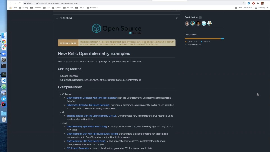Viewport: 270px width, 152px height.
Task: Open Terminal from the dock
Action: pyautogui.click(x=4, y=66)
